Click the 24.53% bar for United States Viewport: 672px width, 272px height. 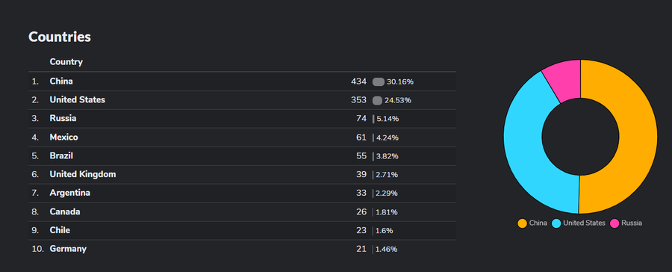[377, 100]
